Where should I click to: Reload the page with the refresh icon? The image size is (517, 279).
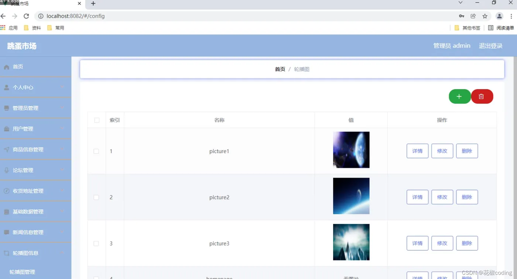coord(26,16)
